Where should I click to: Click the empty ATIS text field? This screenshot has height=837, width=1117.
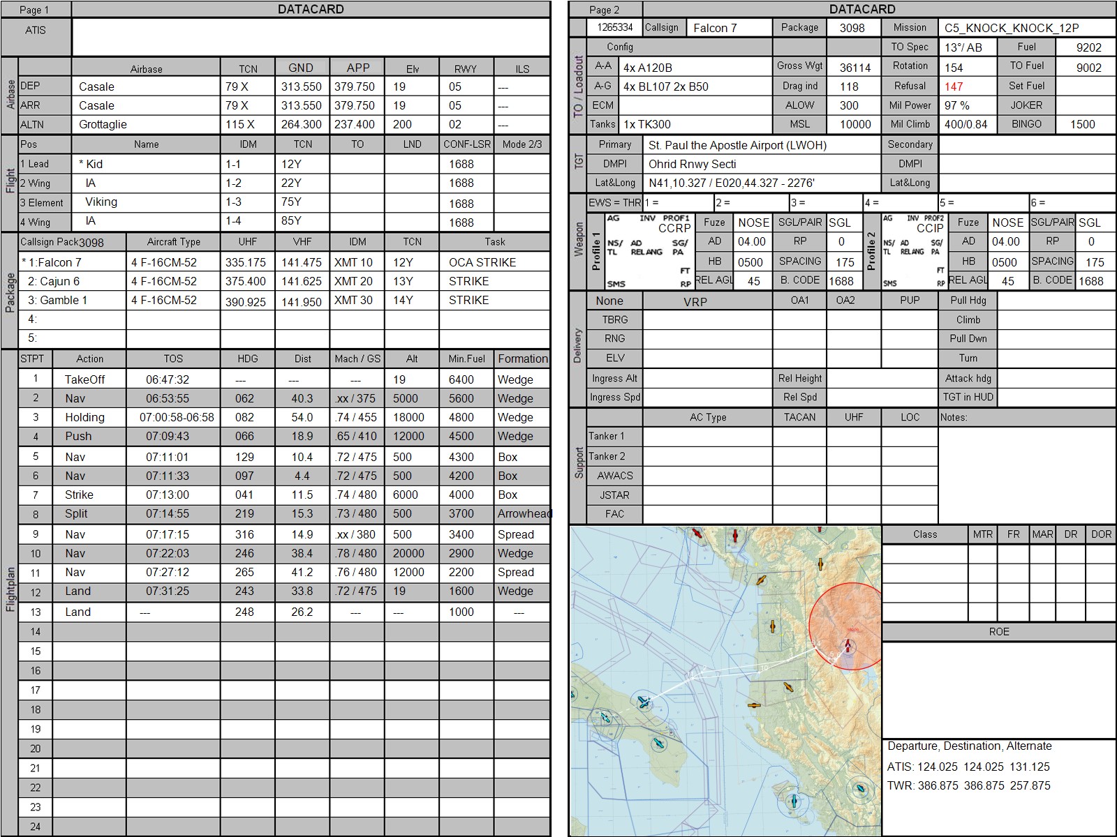pos(311,37)
